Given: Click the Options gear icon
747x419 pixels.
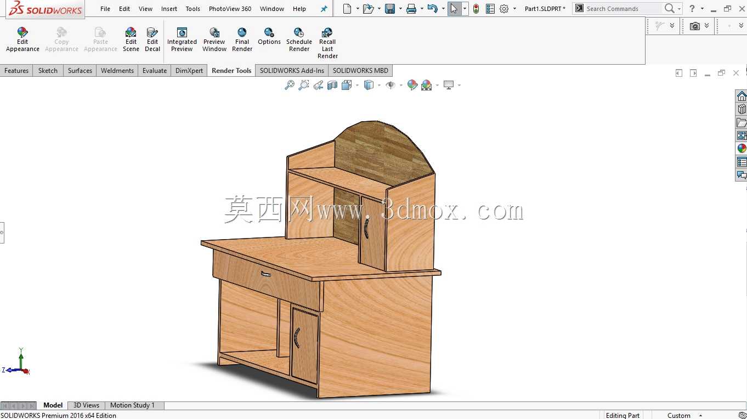Looking at the screenshot, I should (x=504, y=8).
